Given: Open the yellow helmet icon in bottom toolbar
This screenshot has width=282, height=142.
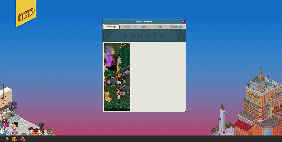Looking at the screenshot, I should pos(14,139).
